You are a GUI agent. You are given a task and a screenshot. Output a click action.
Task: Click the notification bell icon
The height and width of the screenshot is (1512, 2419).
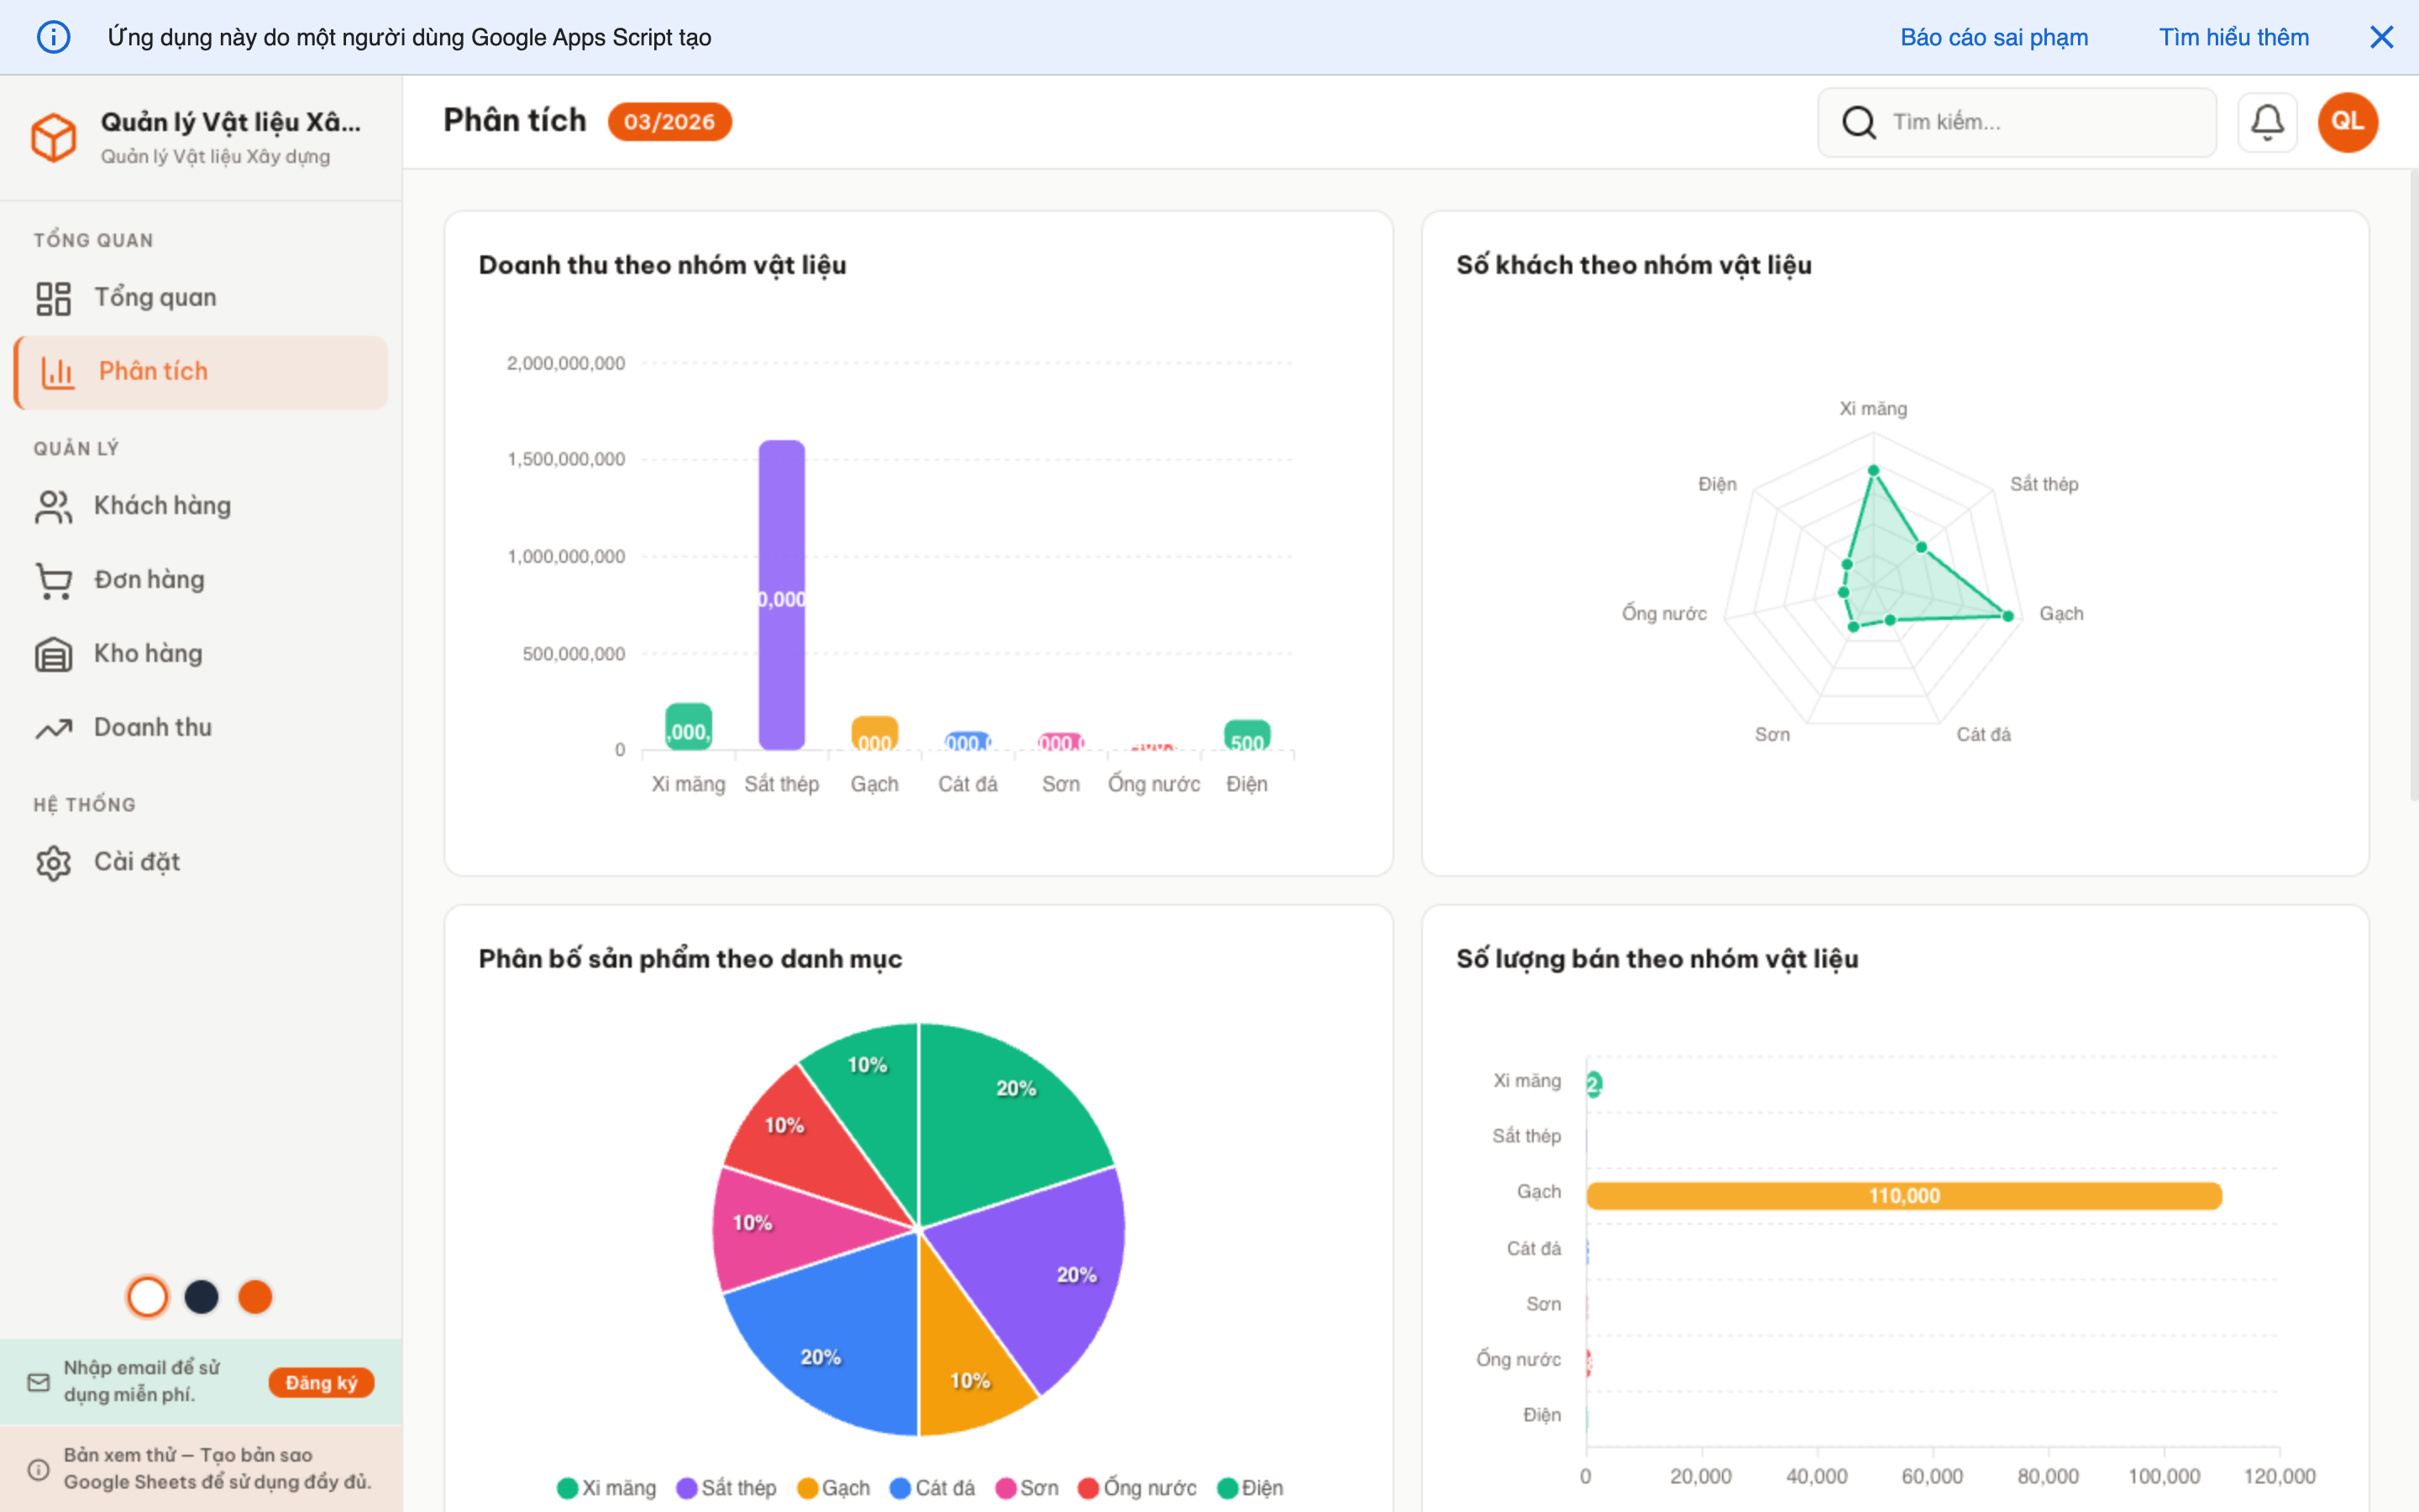pyautogui.click(x=2266, y=122)
